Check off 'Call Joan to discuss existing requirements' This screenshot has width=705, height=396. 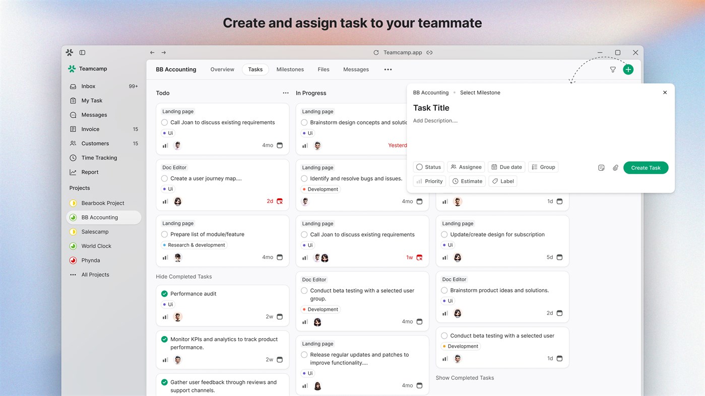[x=164, y=122]
